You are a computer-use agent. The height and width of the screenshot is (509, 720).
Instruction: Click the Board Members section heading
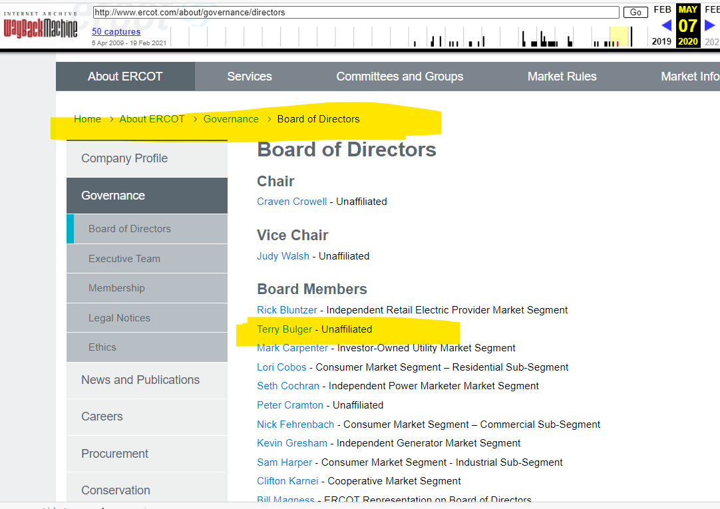point(312,289)
